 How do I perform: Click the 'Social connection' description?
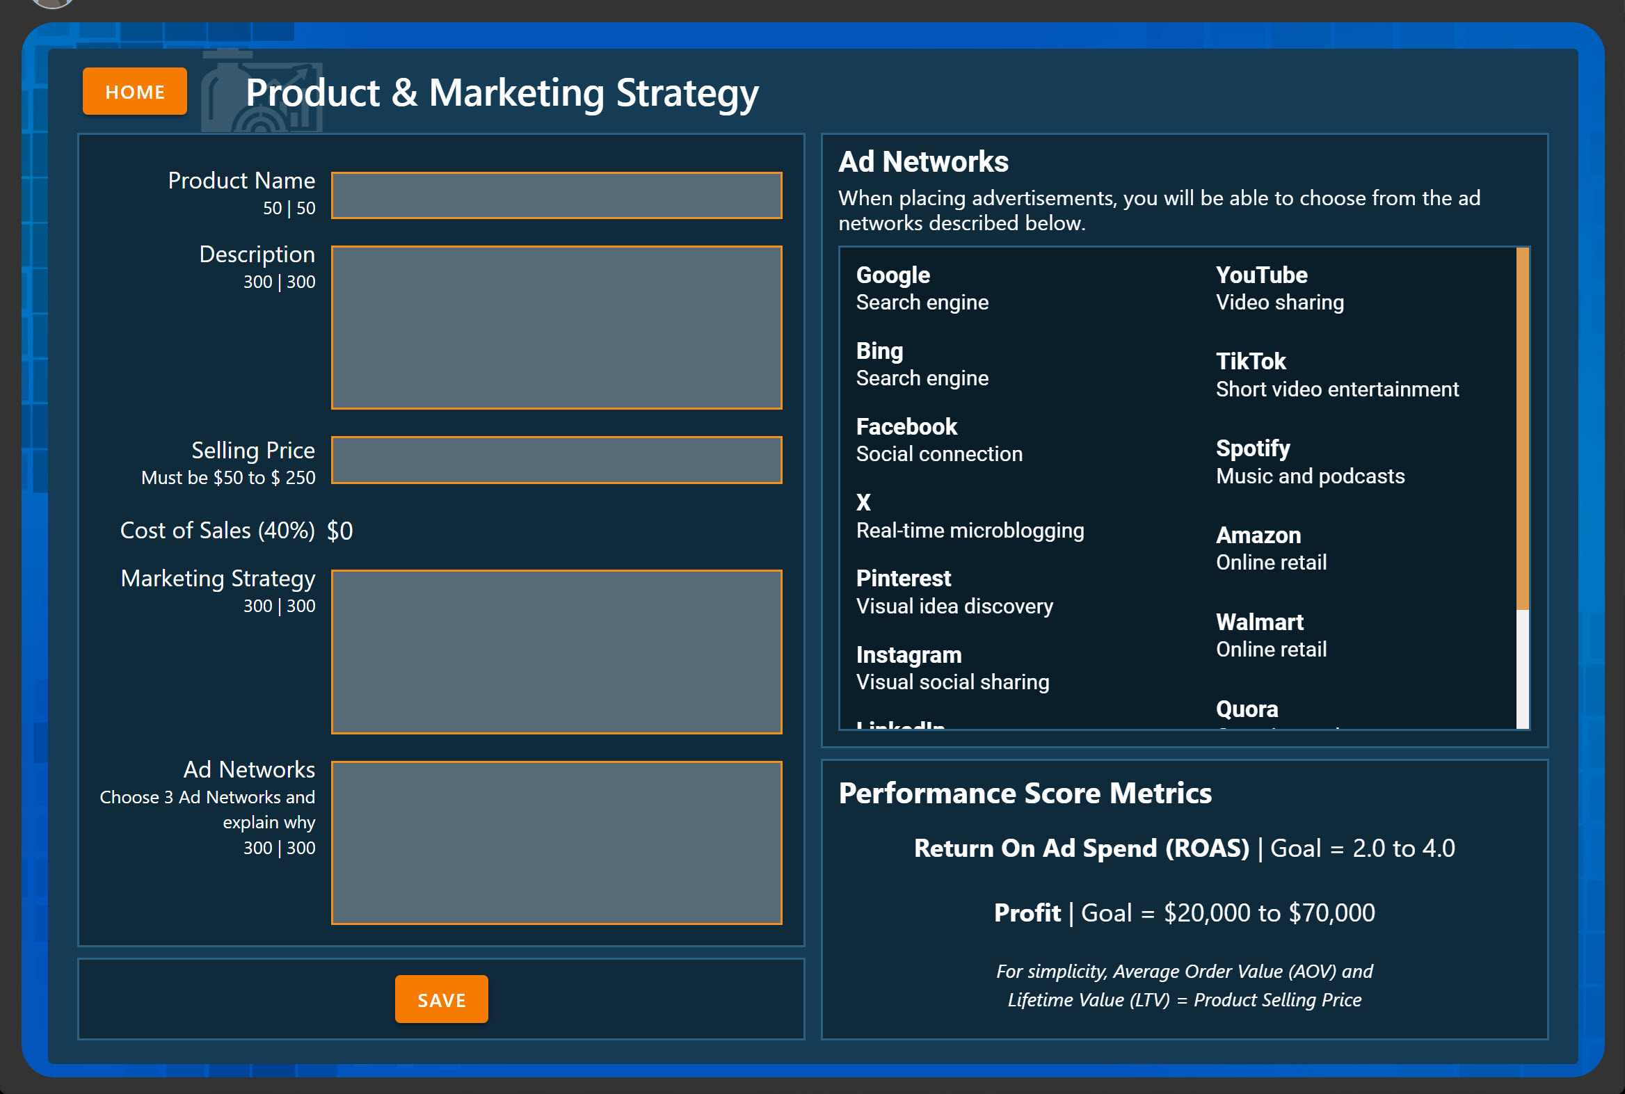coord(939,453)
